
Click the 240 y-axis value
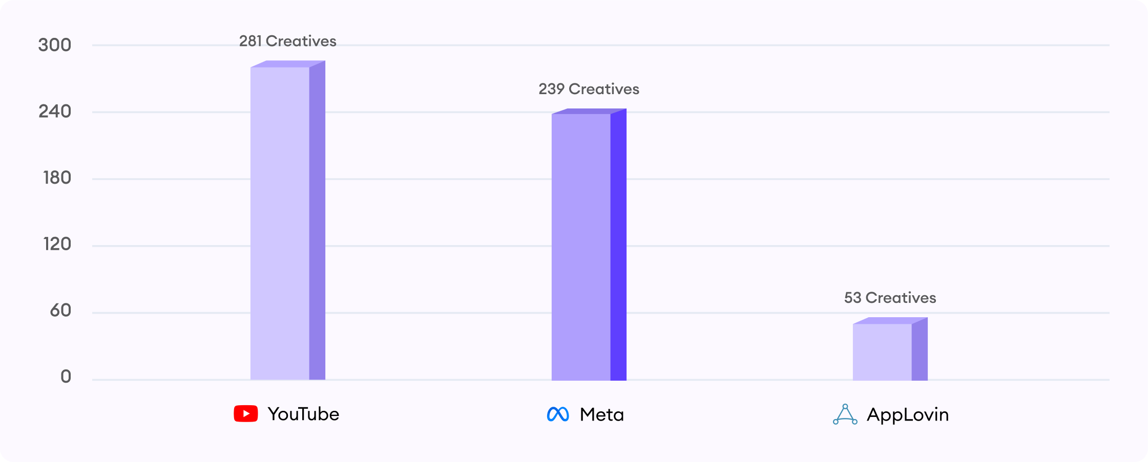coord(55,112)
